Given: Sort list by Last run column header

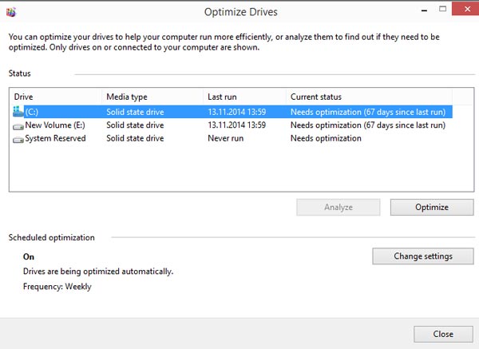Looking at the screenshot, I should point(244,97).
